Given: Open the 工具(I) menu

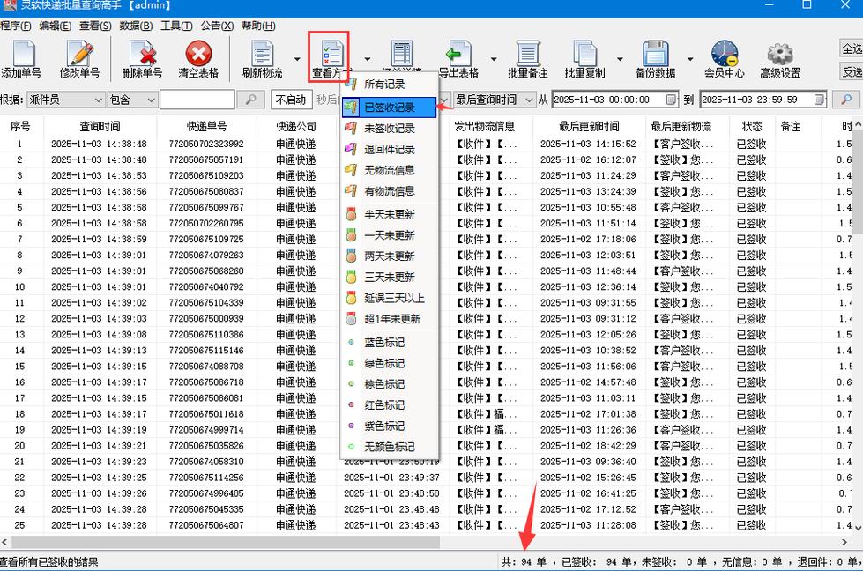Looking at the screenshot, I should tap(175, 26).
